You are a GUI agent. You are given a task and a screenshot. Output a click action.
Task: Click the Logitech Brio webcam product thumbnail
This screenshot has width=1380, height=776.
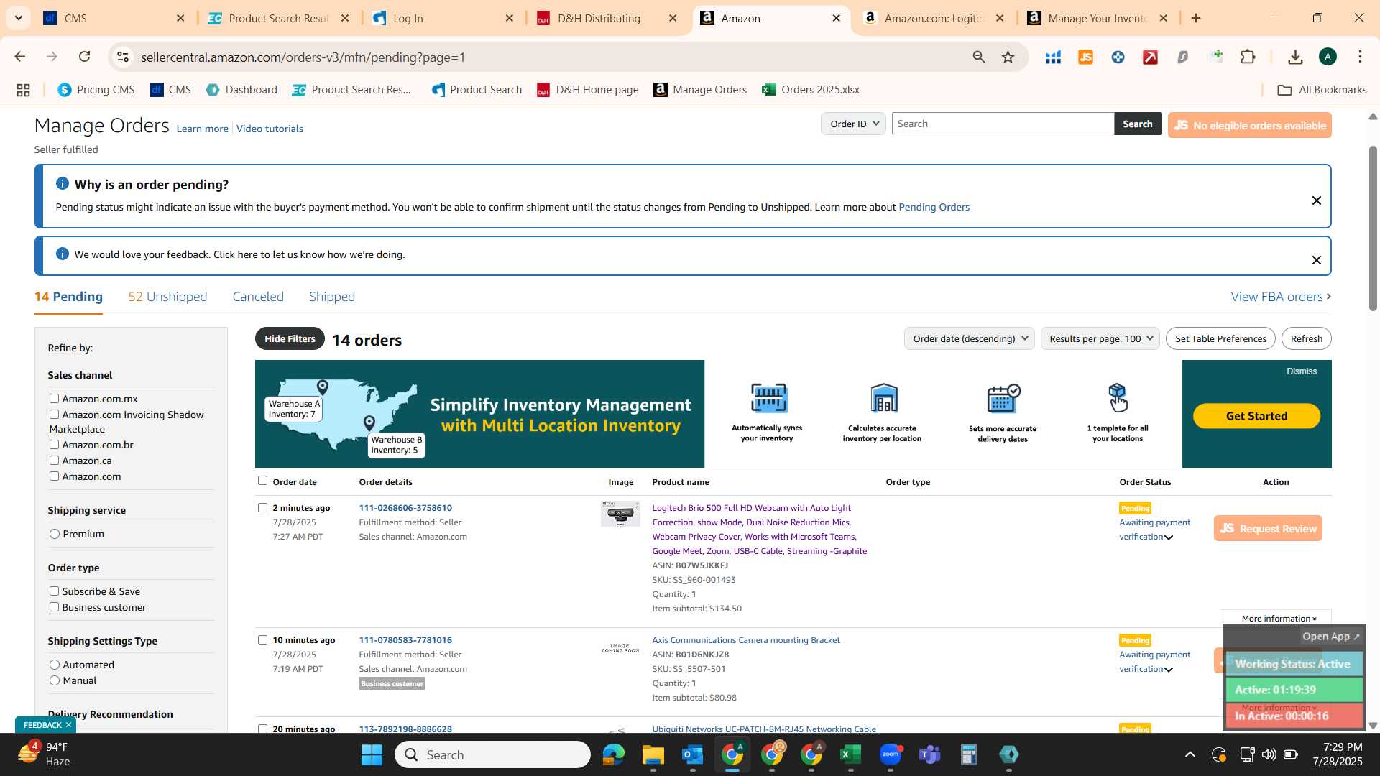click(x=620, y=514)
